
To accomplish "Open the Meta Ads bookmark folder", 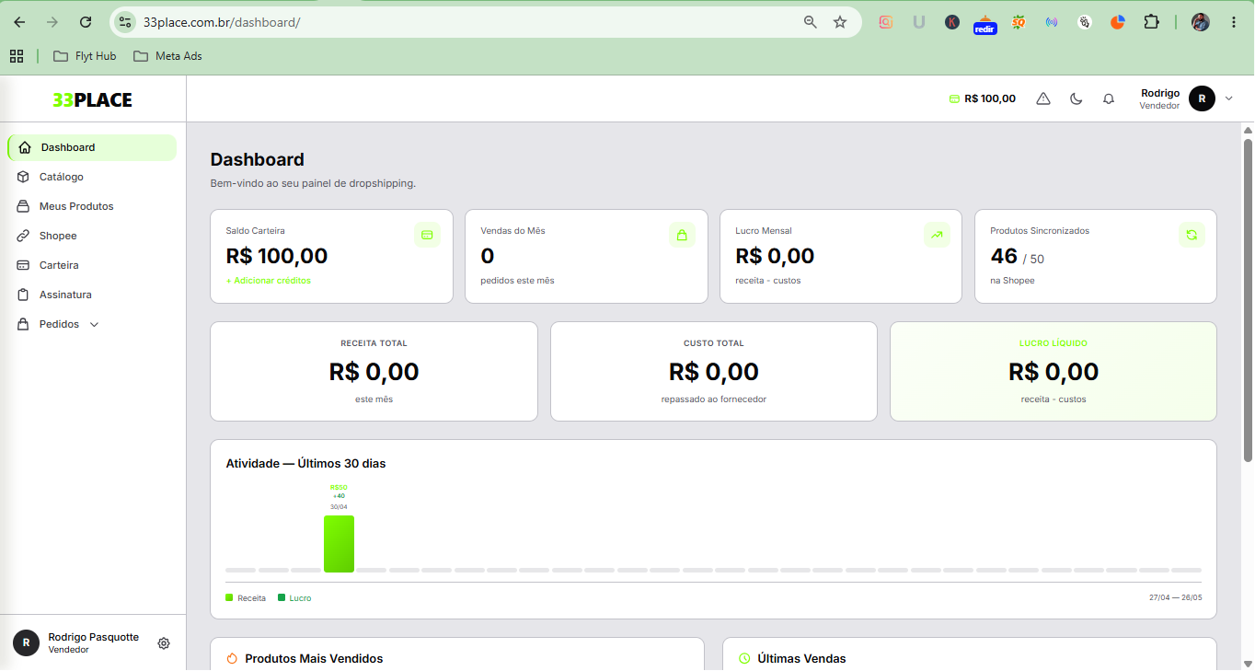I will tap(167, 56).
